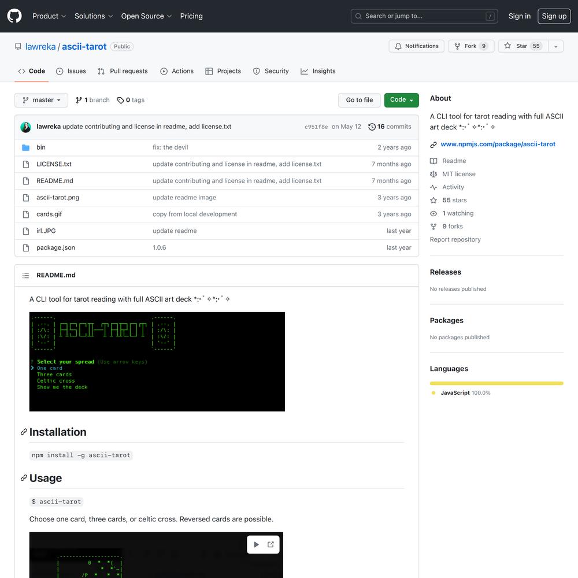Click the branch count icon
This screenshot has width=578, height=578.
click(79, 100)
